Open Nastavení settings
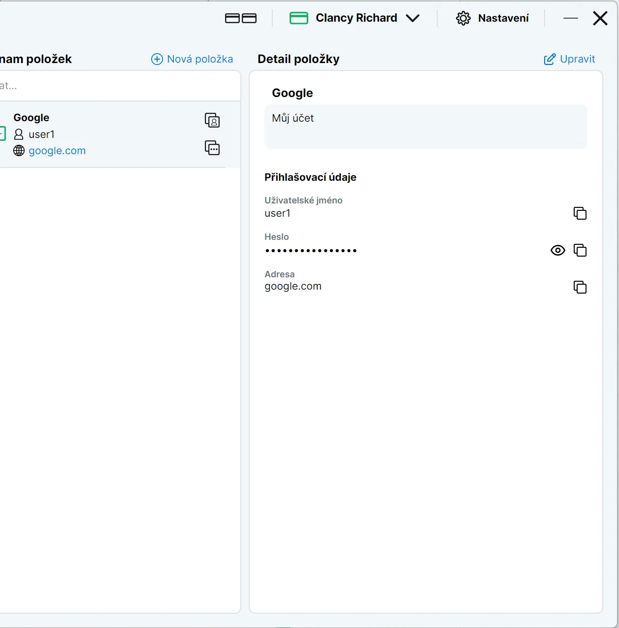Viewport: 619px width, 628px height. point(492,18)
